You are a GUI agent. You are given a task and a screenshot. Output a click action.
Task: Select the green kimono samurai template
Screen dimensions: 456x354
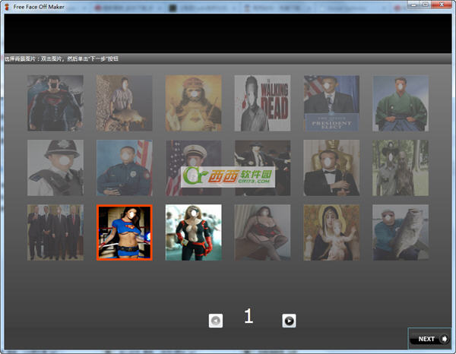click(x=401, y=103)
